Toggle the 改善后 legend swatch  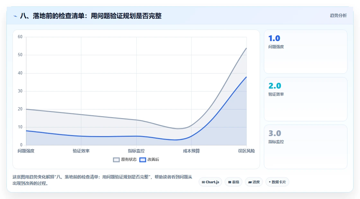tap(143, 160)
